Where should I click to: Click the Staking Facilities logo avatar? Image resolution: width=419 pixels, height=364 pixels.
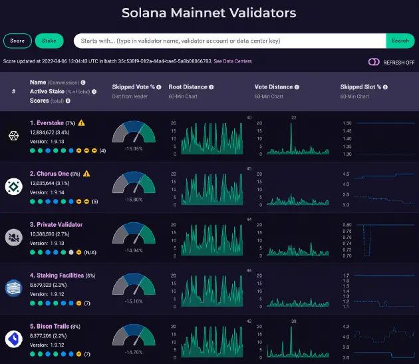(x=13, y=288)
